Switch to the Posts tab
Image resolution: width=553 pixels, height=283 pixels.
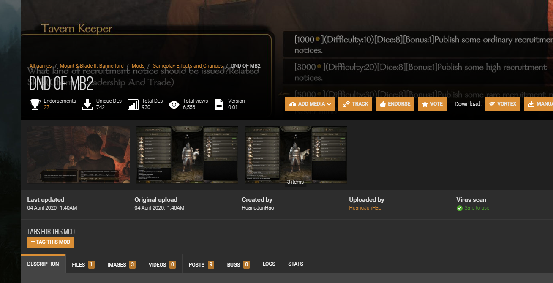(x=202, y=264)
